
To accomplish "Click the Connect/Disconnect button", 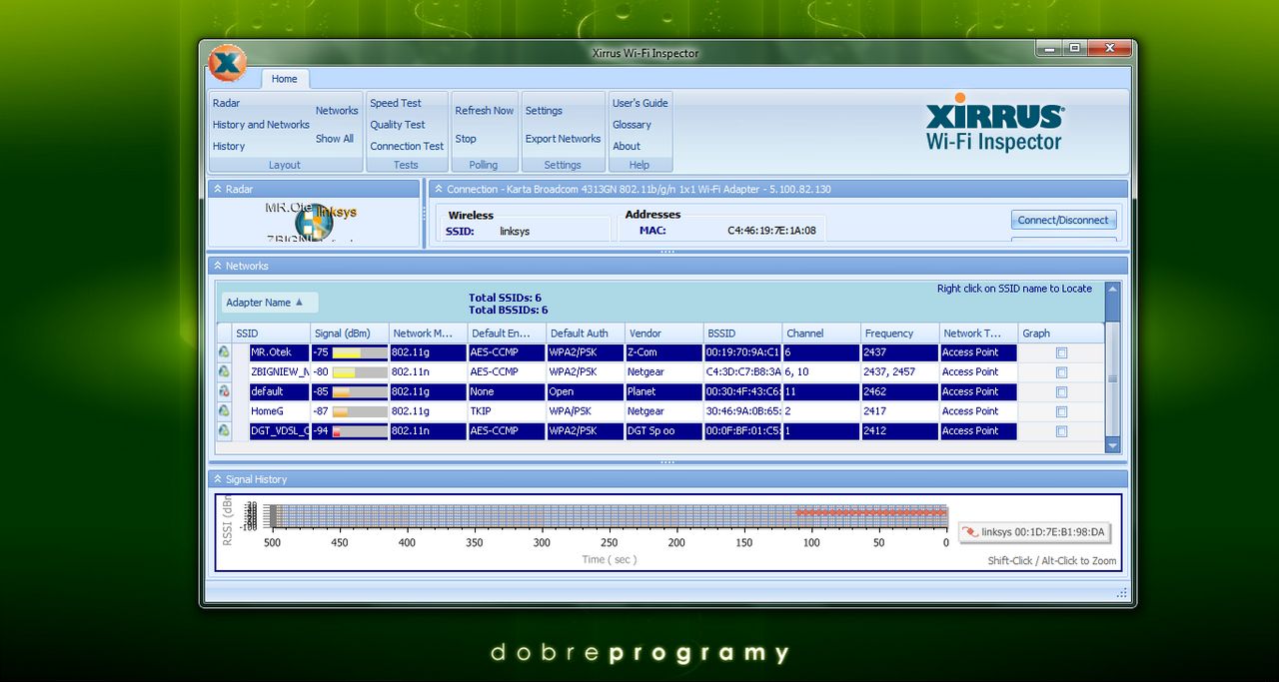I will [1063, 220].
